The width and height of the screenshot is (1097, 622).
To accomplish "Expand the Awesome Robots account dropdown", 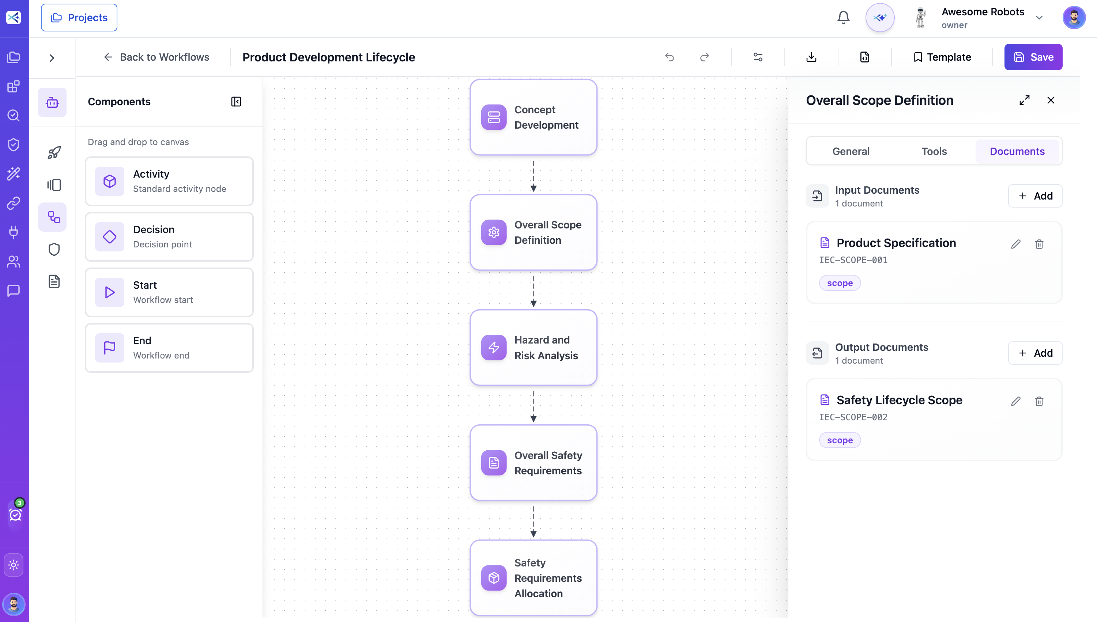I will [1039, 18].
